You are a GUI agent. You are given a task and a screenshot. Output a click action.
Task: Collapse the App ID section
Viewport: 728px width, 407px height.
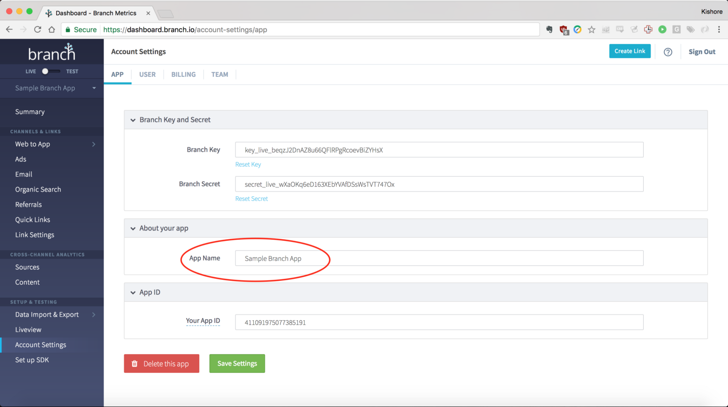133,293
